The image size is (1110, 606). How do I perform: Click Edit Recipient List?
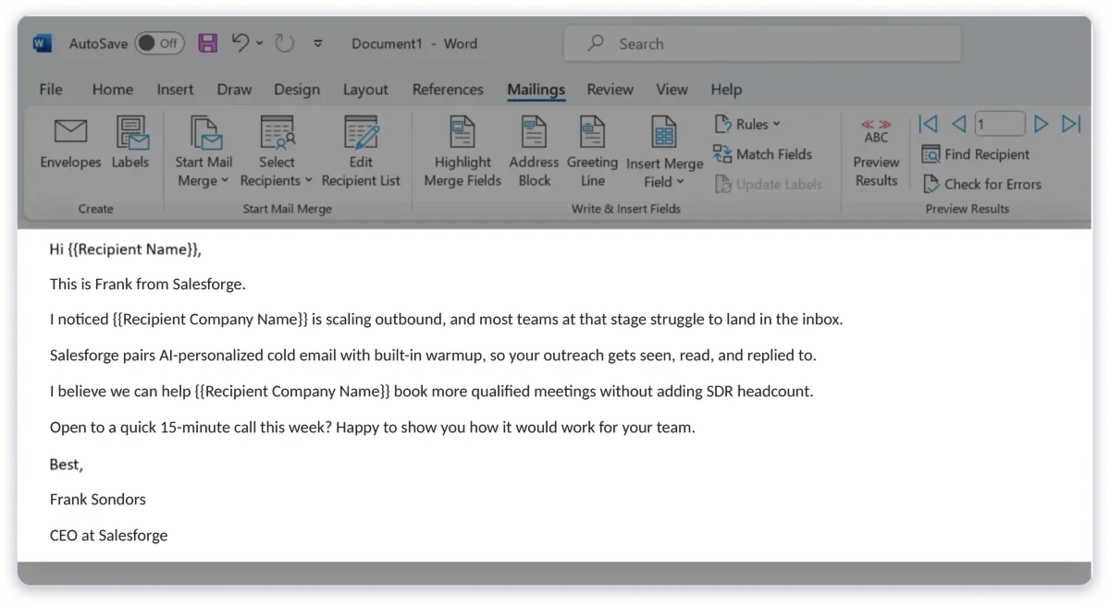click(x=361, y=151)
